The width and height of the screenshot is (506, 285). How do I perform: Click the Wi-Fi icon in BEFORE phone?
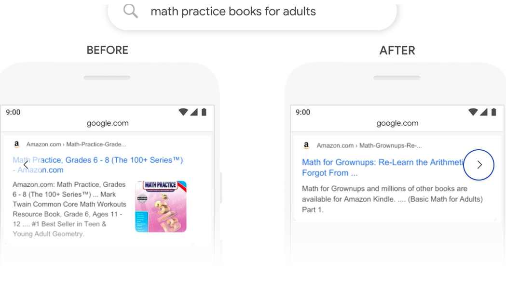pos(183,112)
